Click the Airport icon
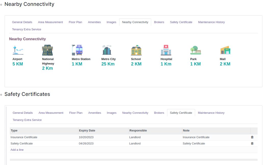The height and width of the screenshot is (165, 267). (18, 50)
